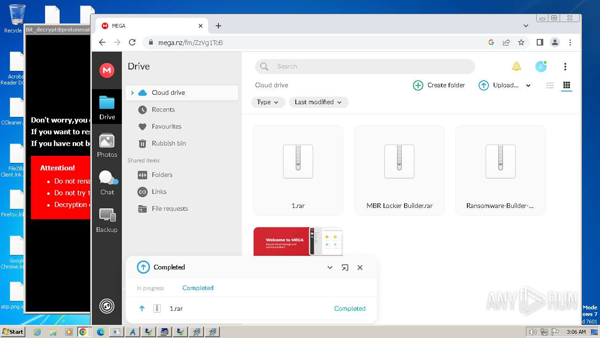Open the Recycle Bin desktop icon
Viewport: 600px width, 338px height.
click(x=16, y=19)
